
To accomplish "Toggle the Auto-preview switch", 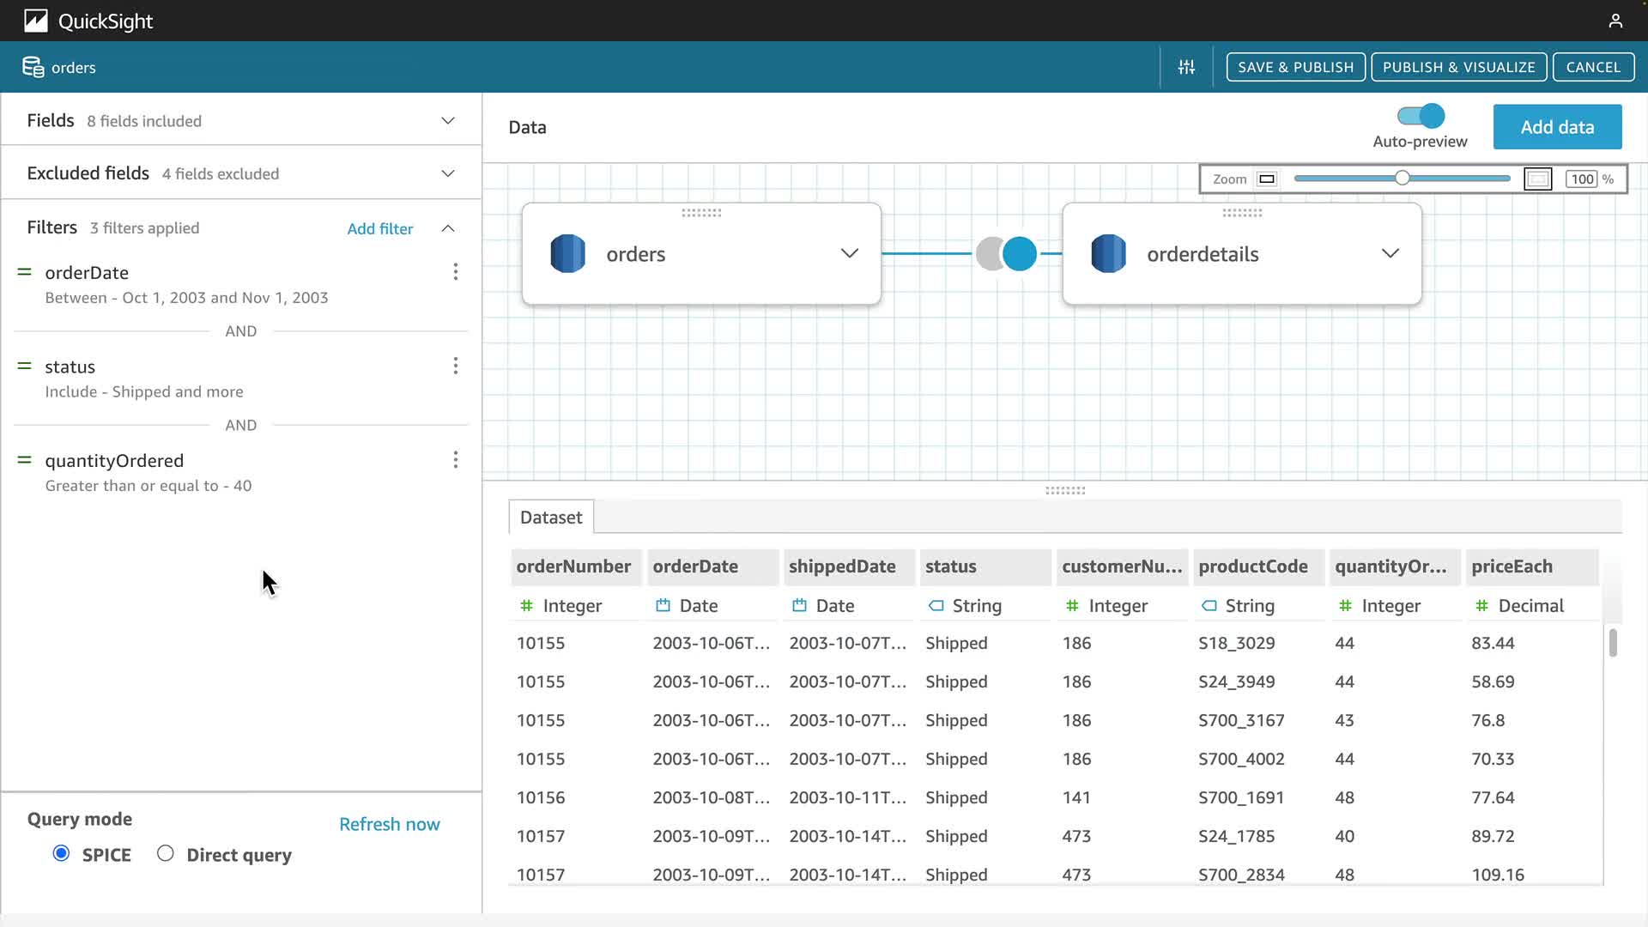I will (1421, 116).
